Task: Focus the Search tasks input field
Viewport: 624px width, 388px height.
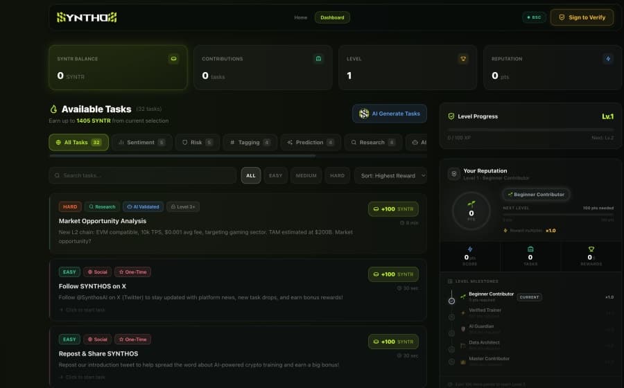Action: point(142,175)
